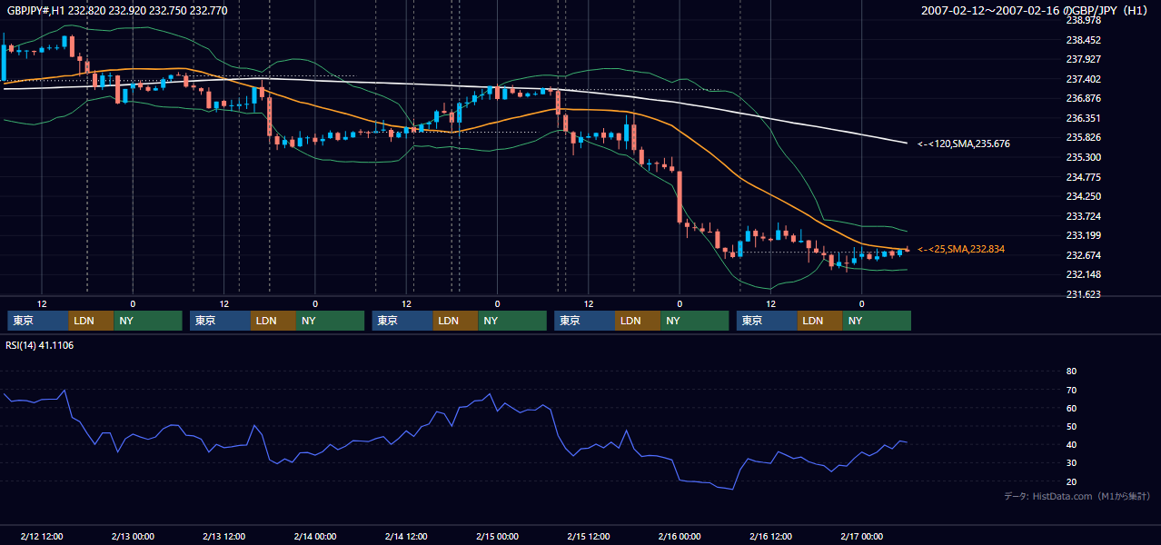Select the 25,SMA,232.834 indicator label

[x=961, y=249]
